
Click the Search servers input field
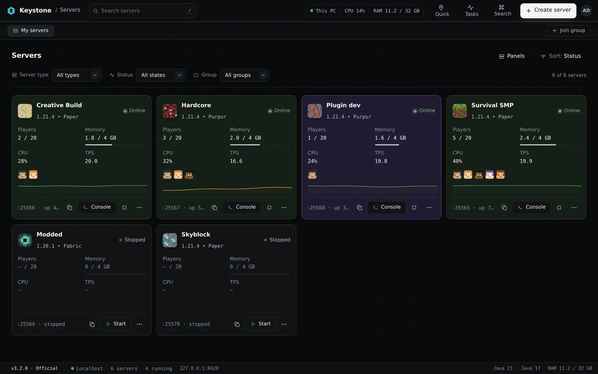(143, 11)
